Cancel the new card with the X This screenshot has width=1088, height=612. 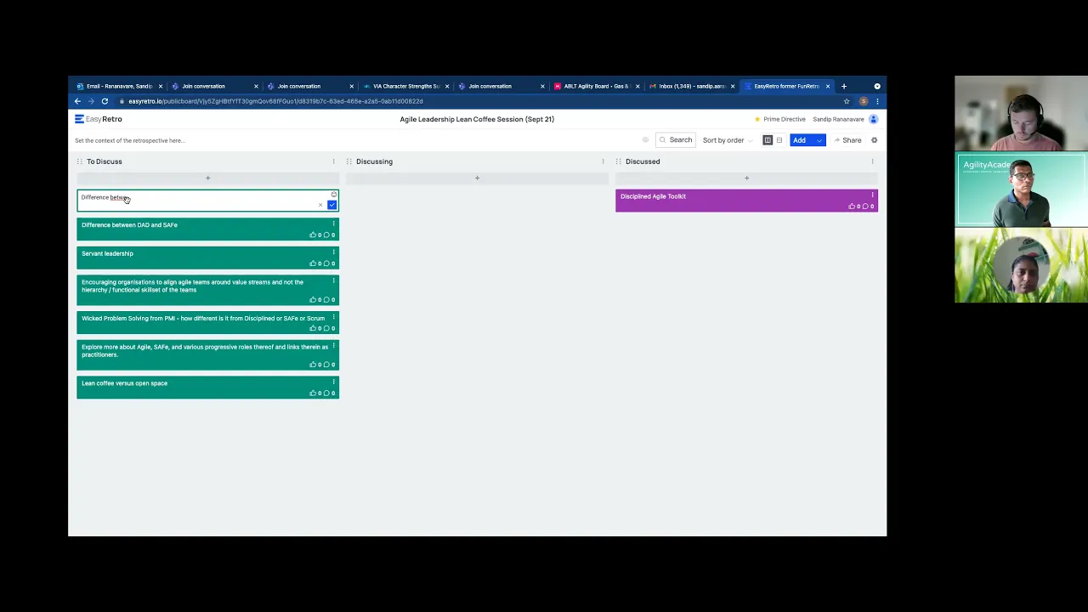tap(320, 205)
